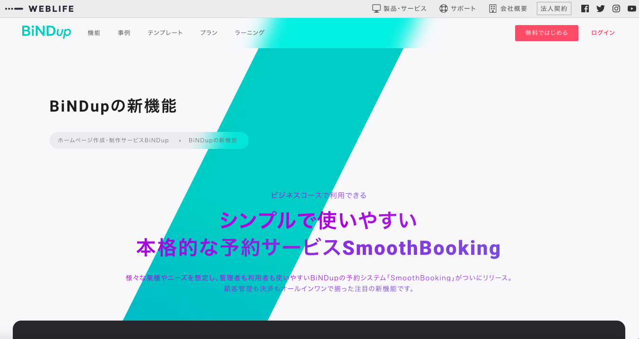
Task: Open the 機能 navigation item
Action: [94, 33]
